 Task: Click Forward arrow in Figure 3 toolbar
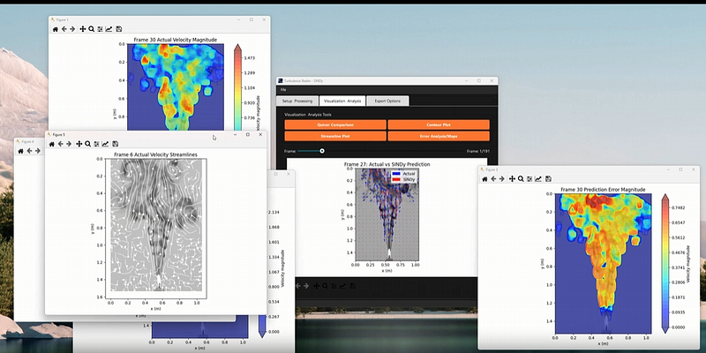(501, 179)
